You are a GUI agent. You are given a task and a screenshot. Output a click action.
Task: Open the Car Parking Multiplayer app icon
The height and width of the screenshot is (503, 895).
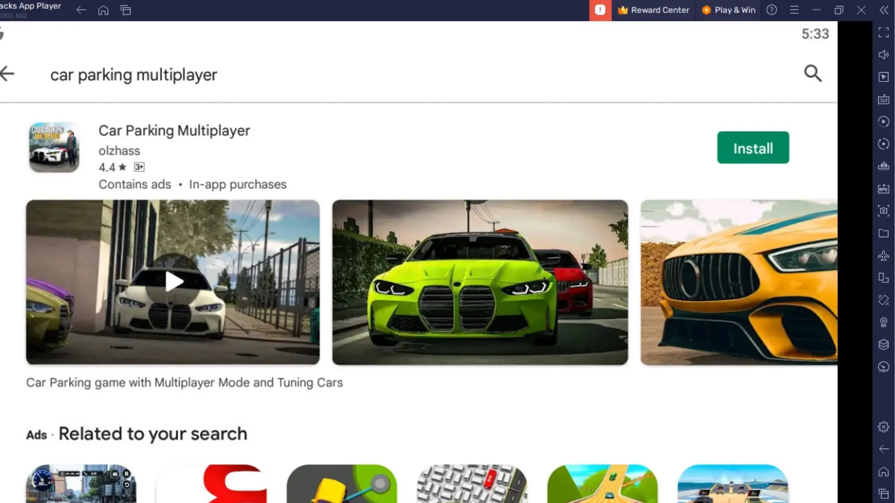pyautogui.click(x=54, y=147)
